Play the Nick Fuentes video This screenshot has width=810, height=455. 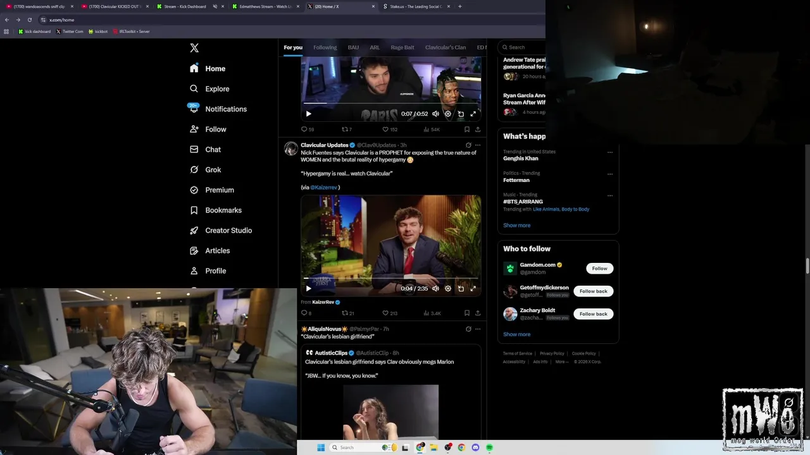click(308, 288)
